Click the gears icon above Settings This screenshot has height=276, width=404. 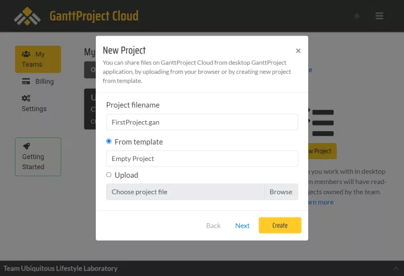(26, 98)
